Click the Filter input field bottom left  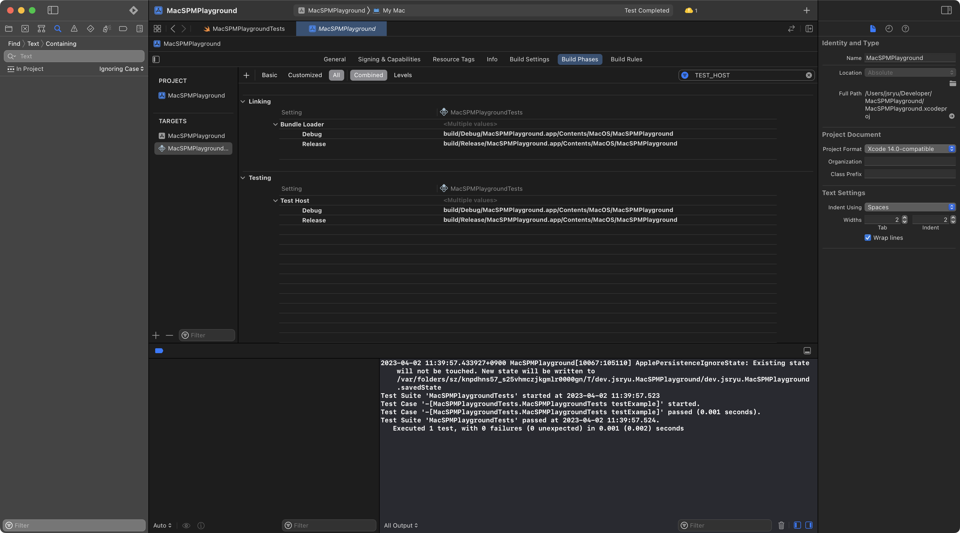[74, 525]
